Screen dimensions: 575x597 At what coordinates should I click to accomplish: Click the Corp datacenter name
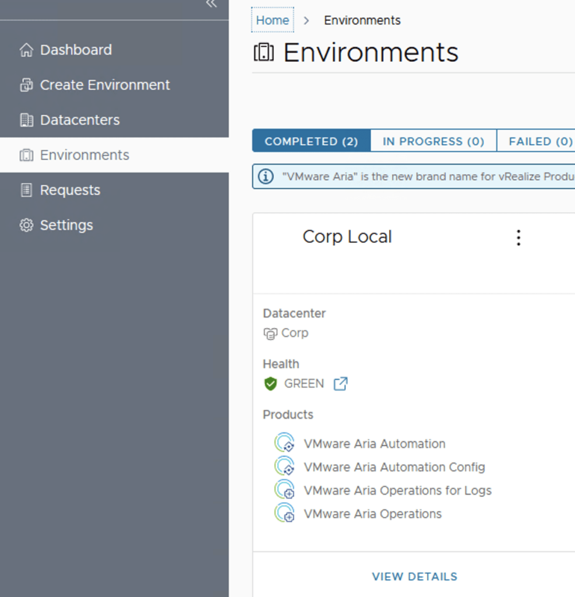pos(295,333)
